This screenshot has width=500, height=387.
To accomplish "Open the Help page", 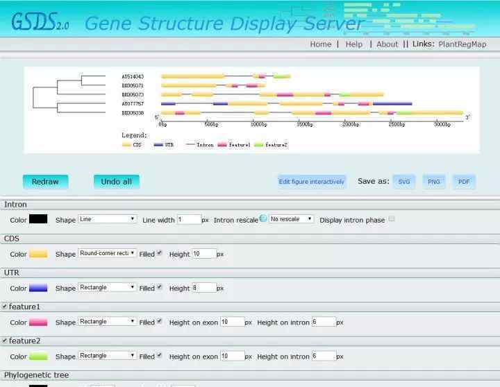I will [354, 44].
